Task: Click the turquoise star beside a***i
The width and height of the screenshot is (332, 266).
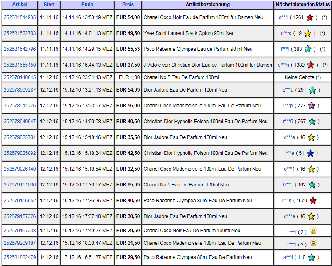Action: point(312,257)
